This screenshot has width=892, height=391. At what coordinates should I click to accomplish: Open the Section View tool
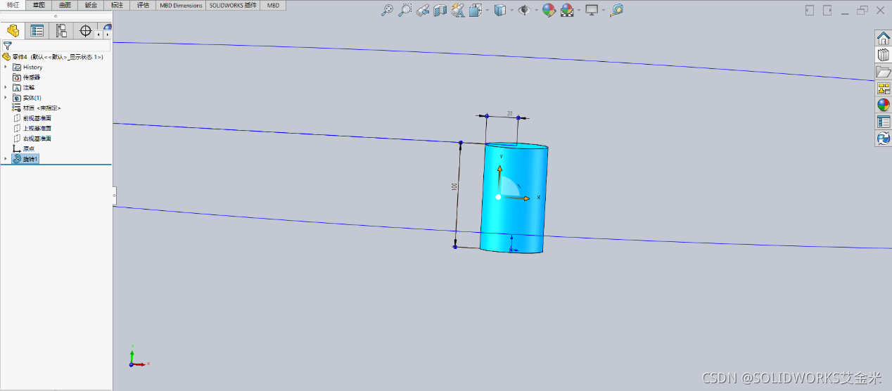click(x=440, y=11)
